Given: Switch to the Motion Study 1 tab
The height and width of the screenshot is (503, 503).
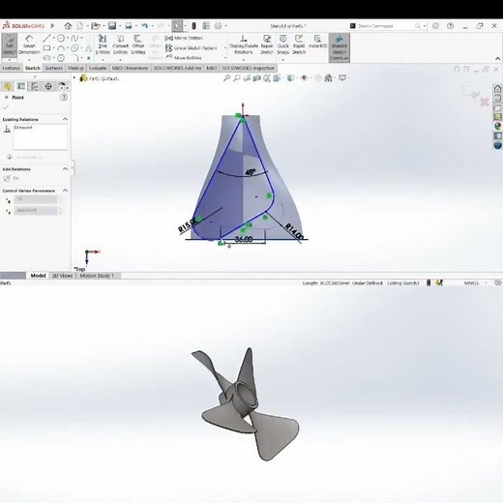Looking at the screenshot, I should (97, 276).
